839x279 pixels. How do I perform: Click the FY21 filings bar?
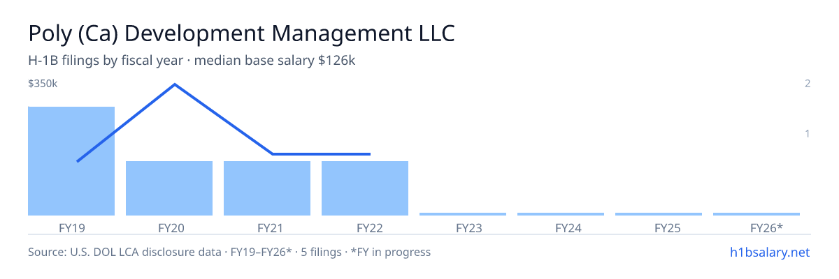click(x=267, y=188)
